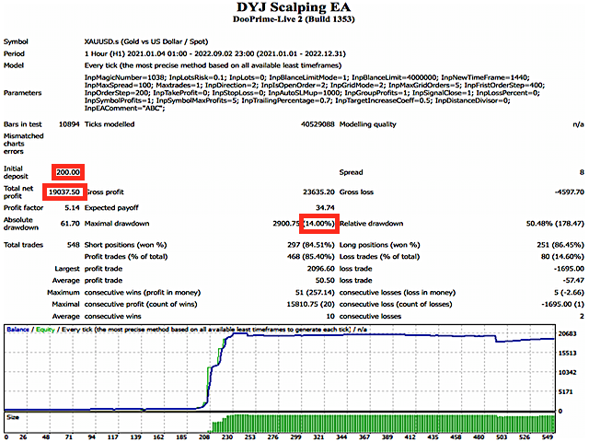Image resolution: width=589 pixels, height=442 pixels.
Task: Click the Balance legend label on chart
Action: pos(17,330)
